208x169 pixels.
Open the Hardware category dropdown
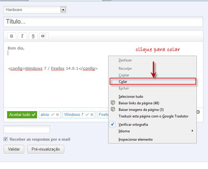point(63,10)
